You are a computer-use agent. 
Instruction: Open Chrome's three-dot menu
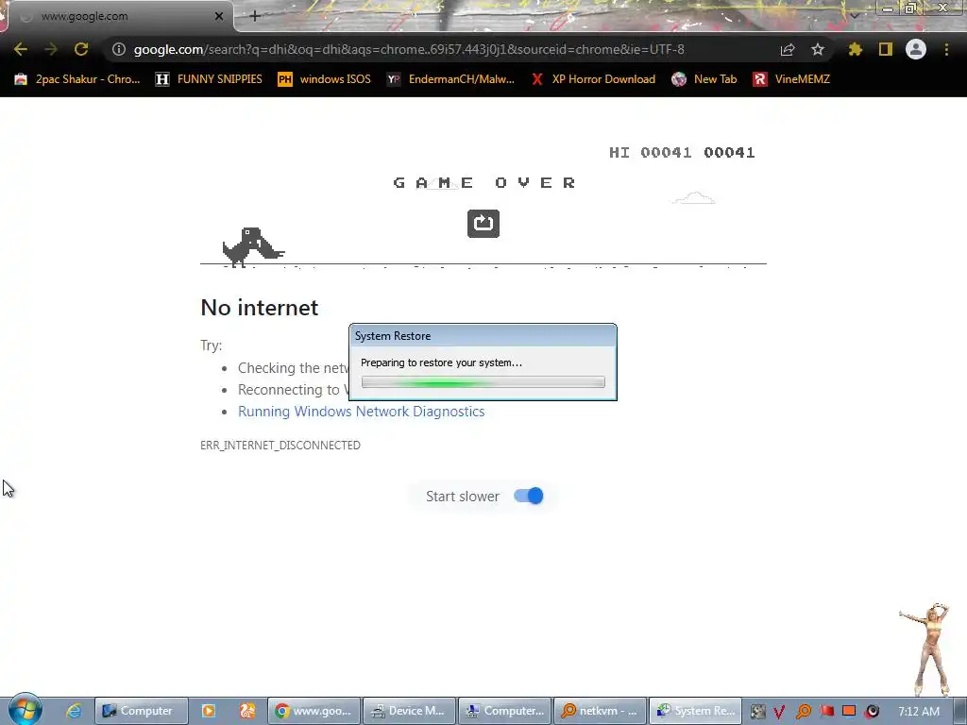[x=946, y=49]
